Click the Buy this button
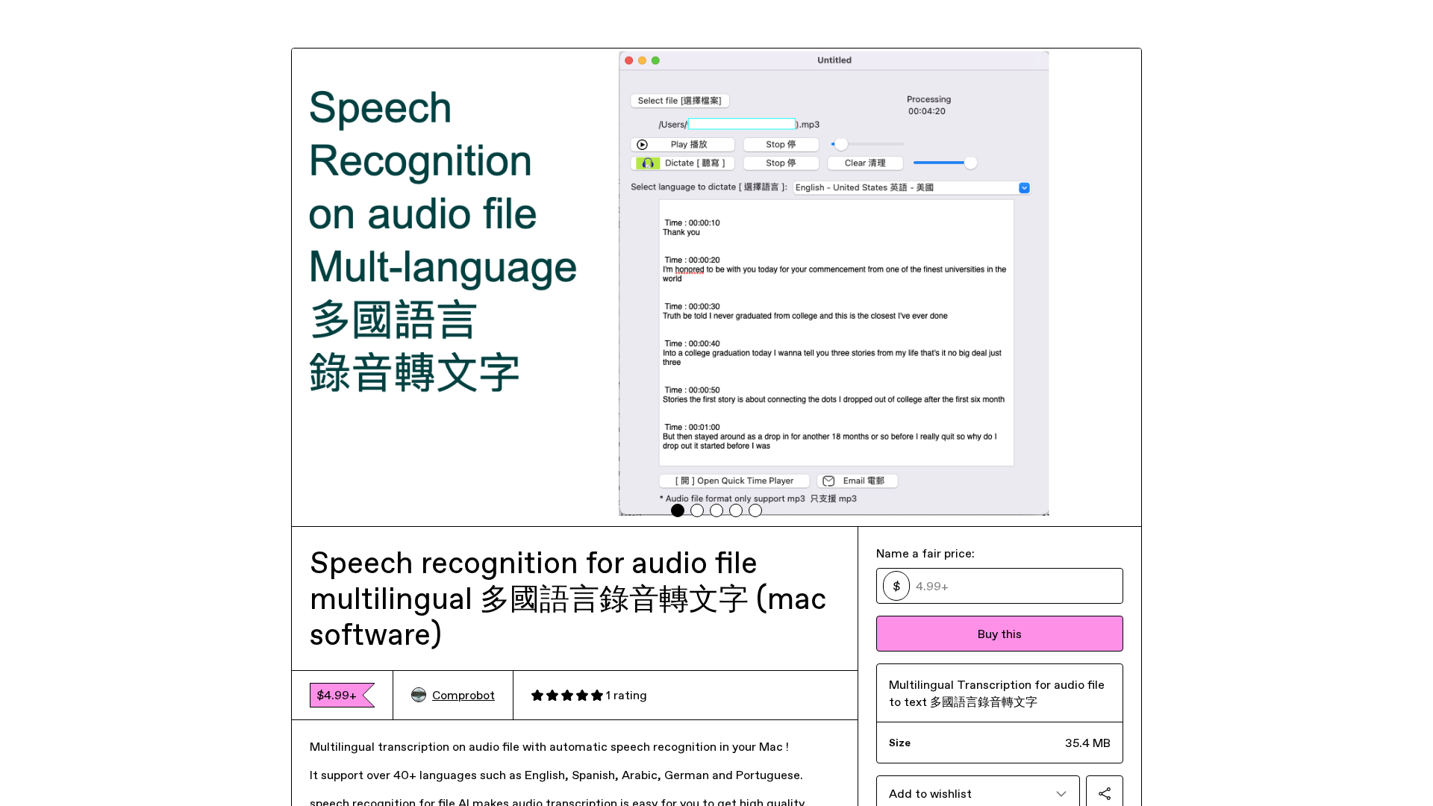1433x806 pixels. 999,634
